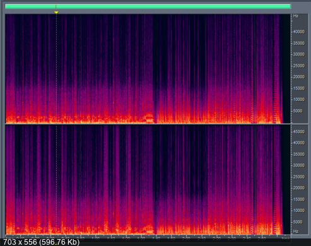
Task: Click the 2:40 mark on the time ruler
Action: click(247, 238)
